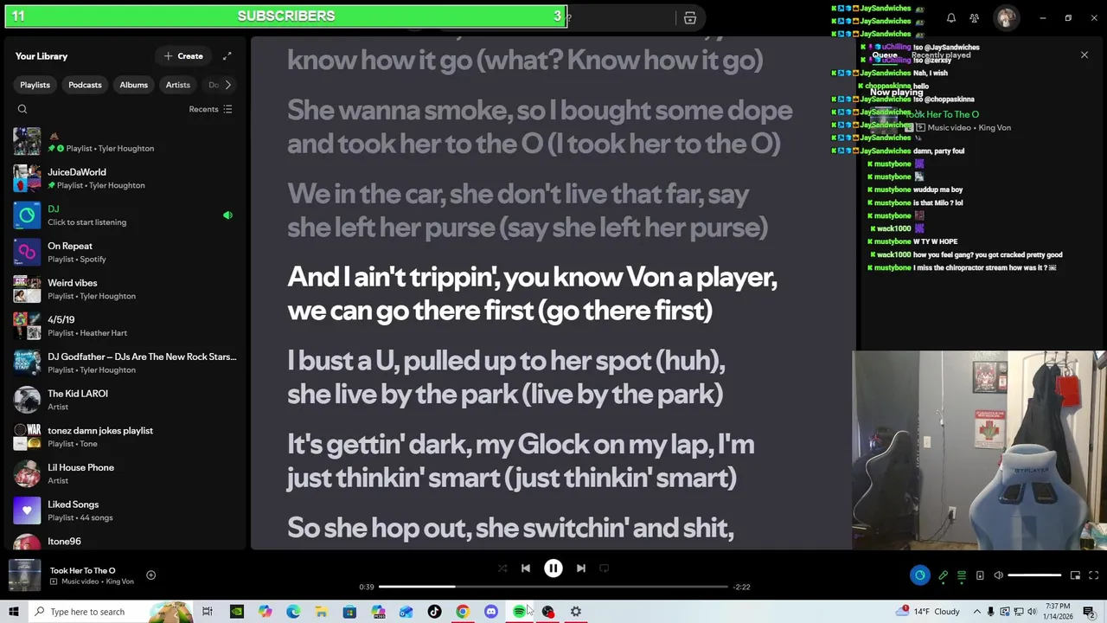Search in Your Library magnifier icon

point(22,109)
